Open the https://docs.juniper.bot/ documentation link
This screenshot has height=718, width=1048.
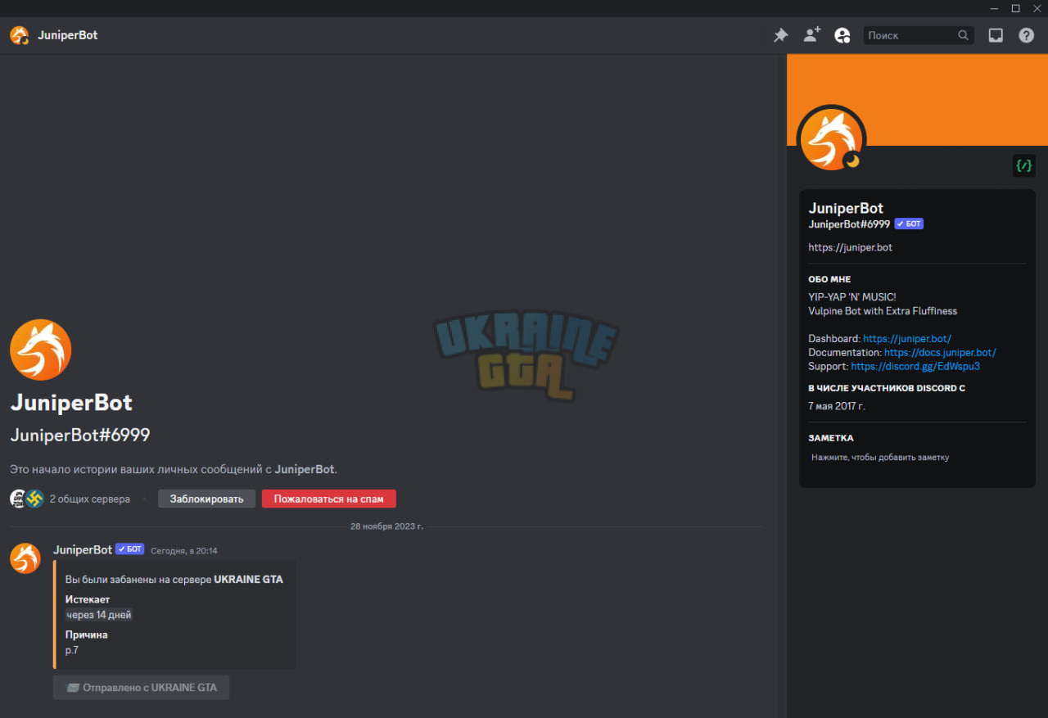(x=940, y=352)
